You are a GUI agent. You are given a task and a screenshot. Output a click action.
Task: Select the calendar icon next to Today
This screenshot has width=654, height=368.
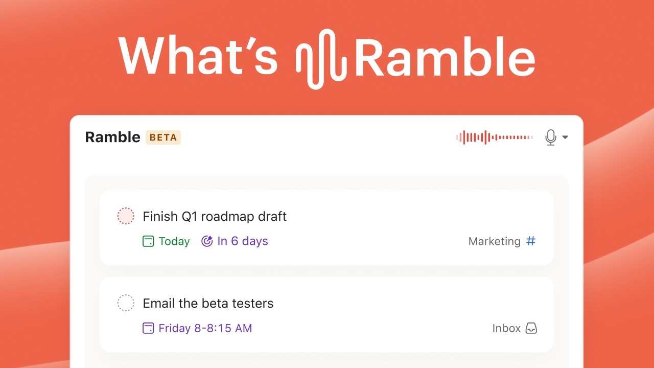[x=148, y=241]
